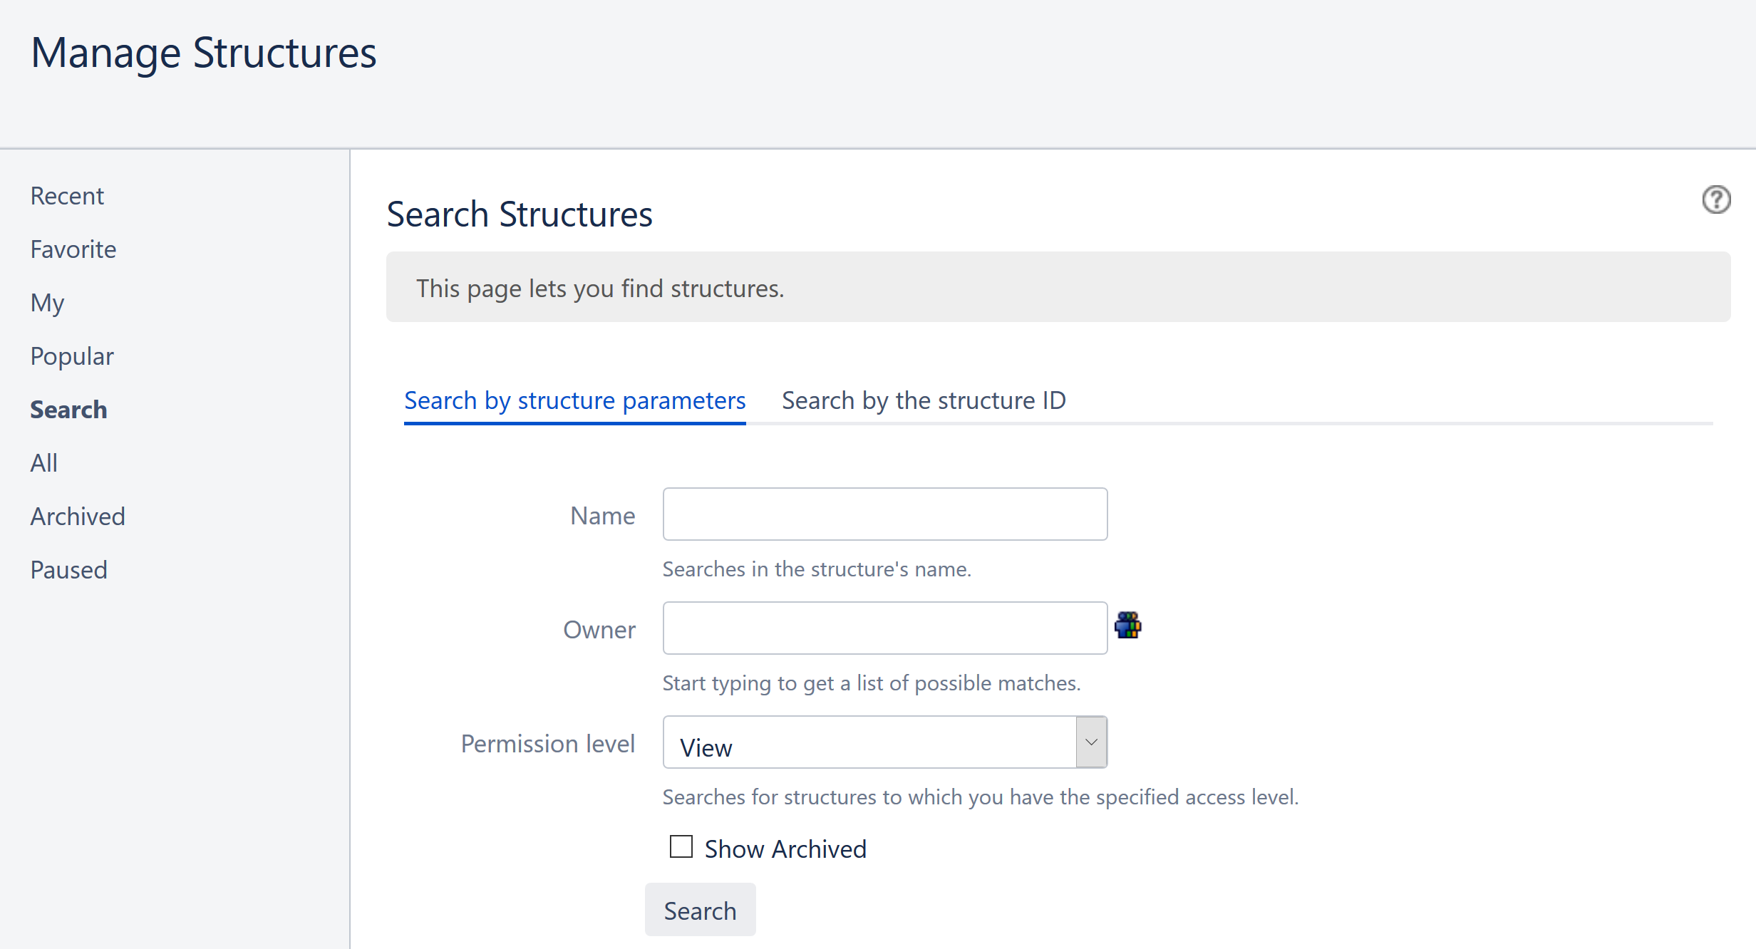View Archived structures in the sidebar
The height and width of the screenshot is (949, 1756).
pos(77,516)
